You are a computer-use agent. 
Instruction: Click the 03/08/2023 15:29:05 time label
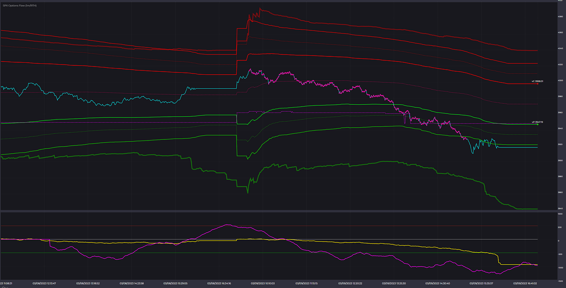point(176,283)
